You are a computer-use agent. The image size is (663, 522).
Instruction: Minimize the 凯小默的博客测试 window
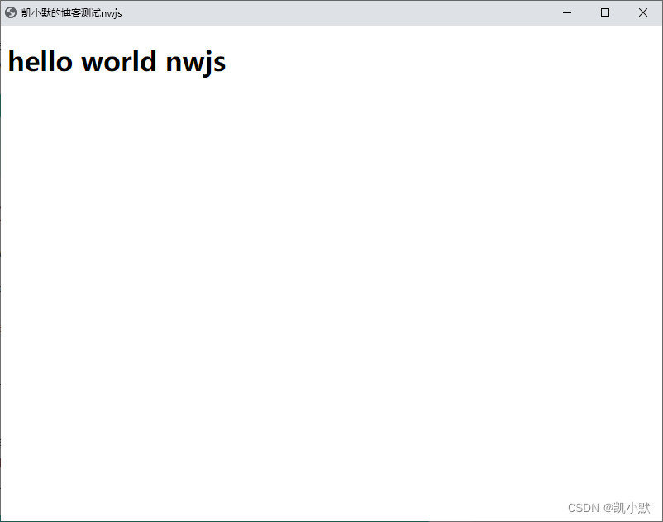coord(566,12)
